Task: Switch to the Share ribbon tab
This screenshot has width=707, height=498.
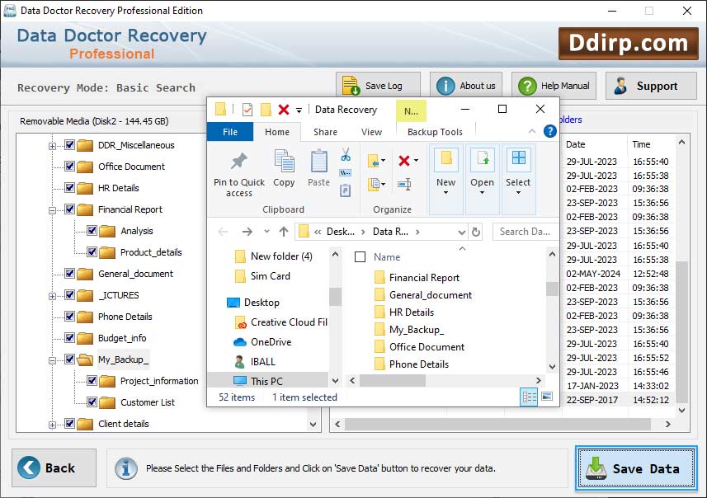Action: tap(325, 132)
